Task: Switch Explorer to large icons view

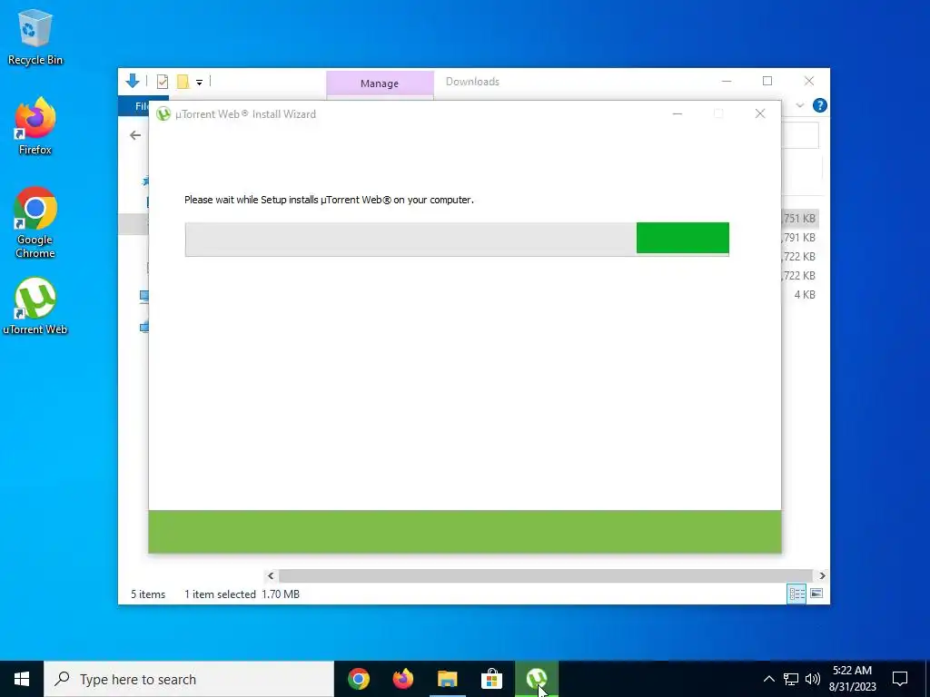Action: point(816,594)
